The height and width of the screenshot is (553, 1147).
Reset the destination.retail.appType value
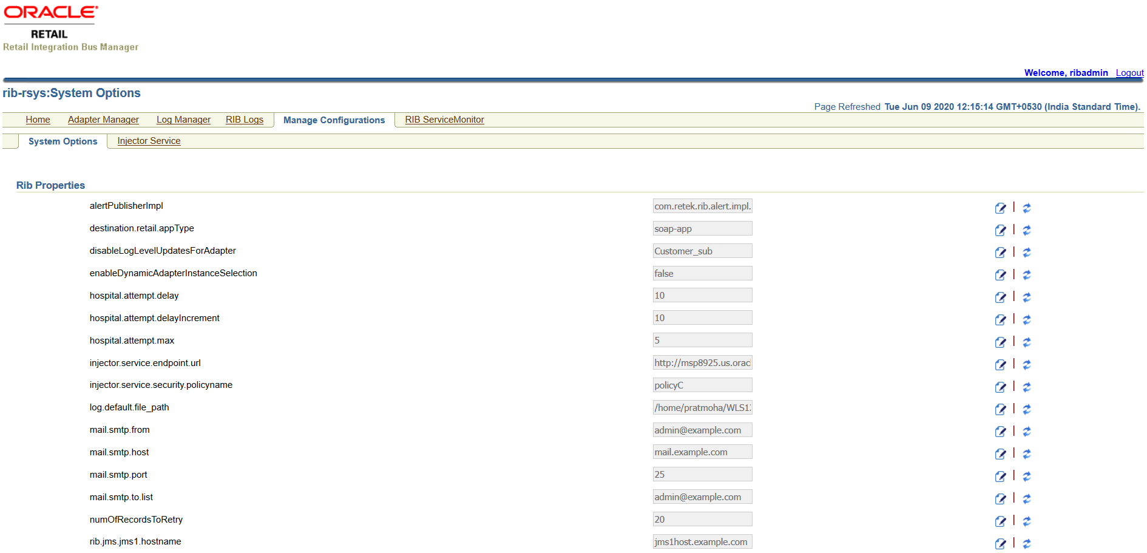(x=1027, y=231)
